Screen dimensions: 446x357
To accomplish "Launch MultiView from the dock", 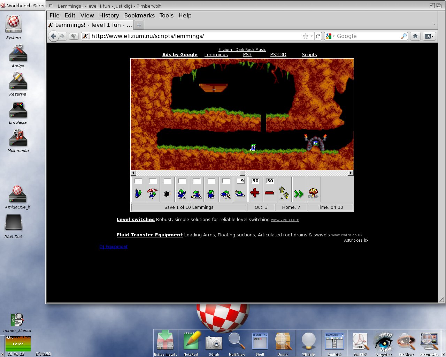I will pos(237,343).
